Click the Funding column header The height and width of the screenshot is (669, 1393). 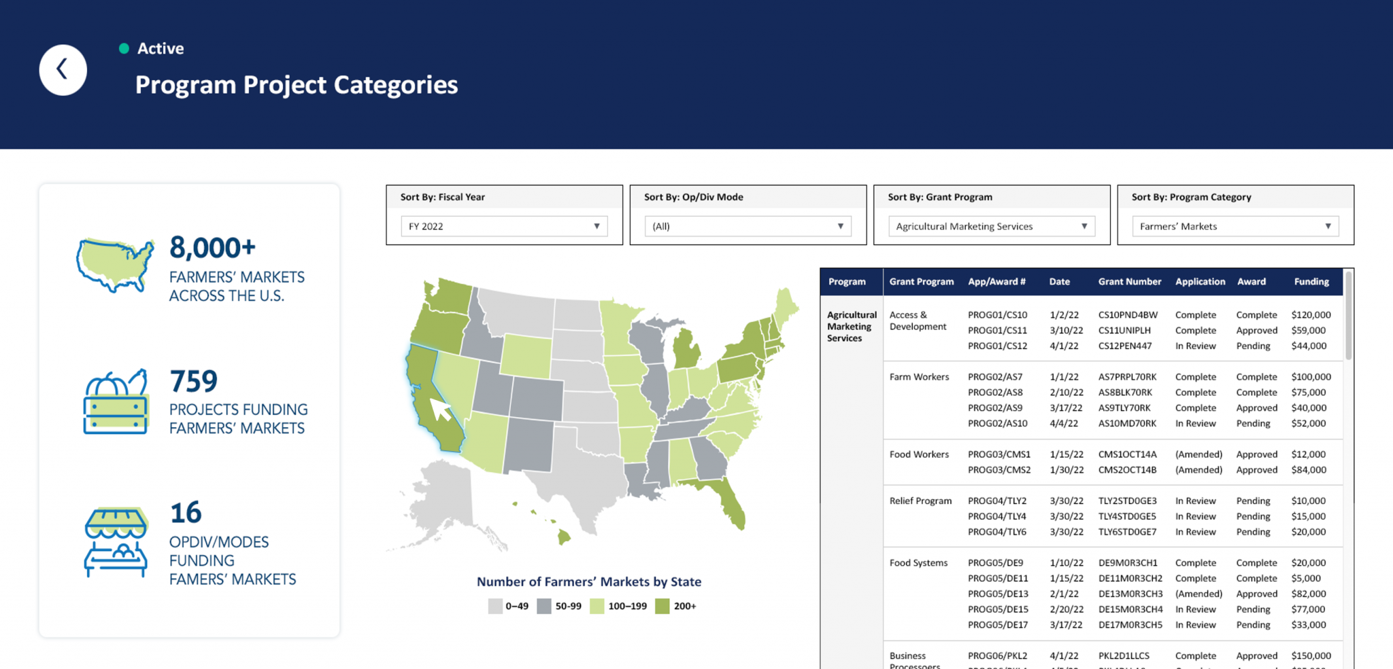(1311, 282)
